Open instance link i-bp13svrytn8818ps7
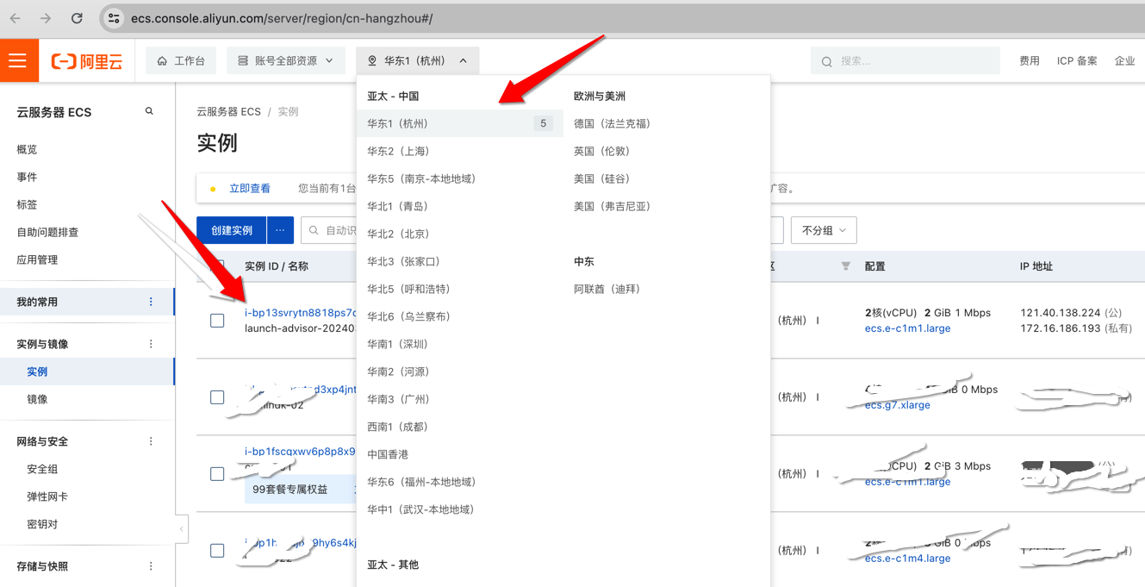The height and width of the screenshot is (587, 1145). [301, 313]
